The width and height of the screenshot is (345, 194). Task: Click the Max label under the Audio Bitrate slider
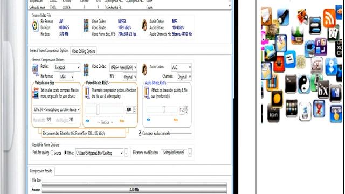[175, 120]
